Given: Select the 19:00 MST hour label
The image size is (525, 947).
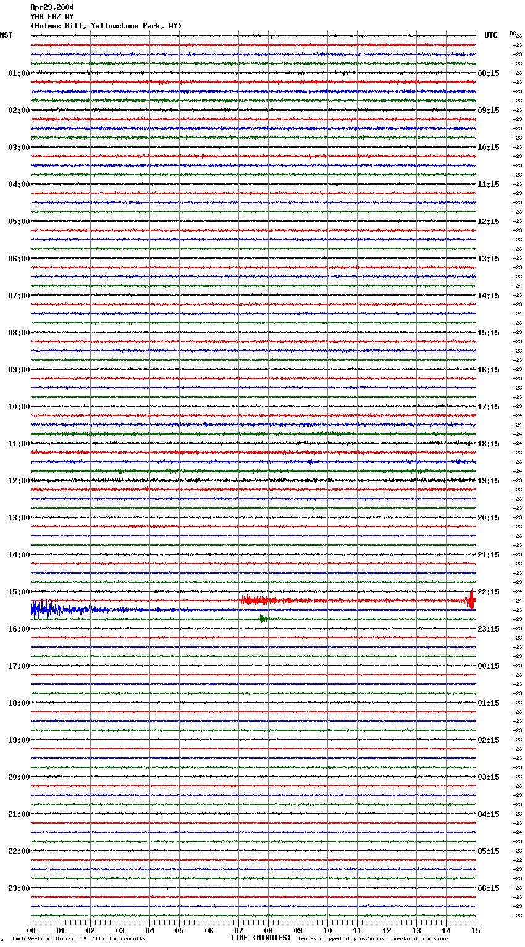Looking at the screenshot, I should [19, 740].
